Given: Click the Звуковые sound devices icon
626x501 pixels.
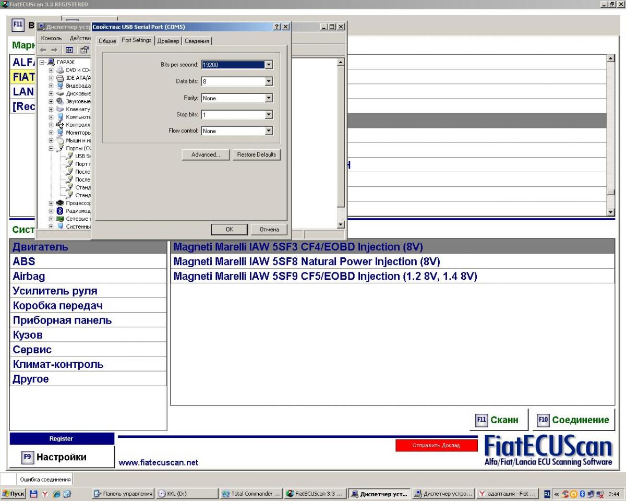Looking at the screenshot, I should (60, 101).
